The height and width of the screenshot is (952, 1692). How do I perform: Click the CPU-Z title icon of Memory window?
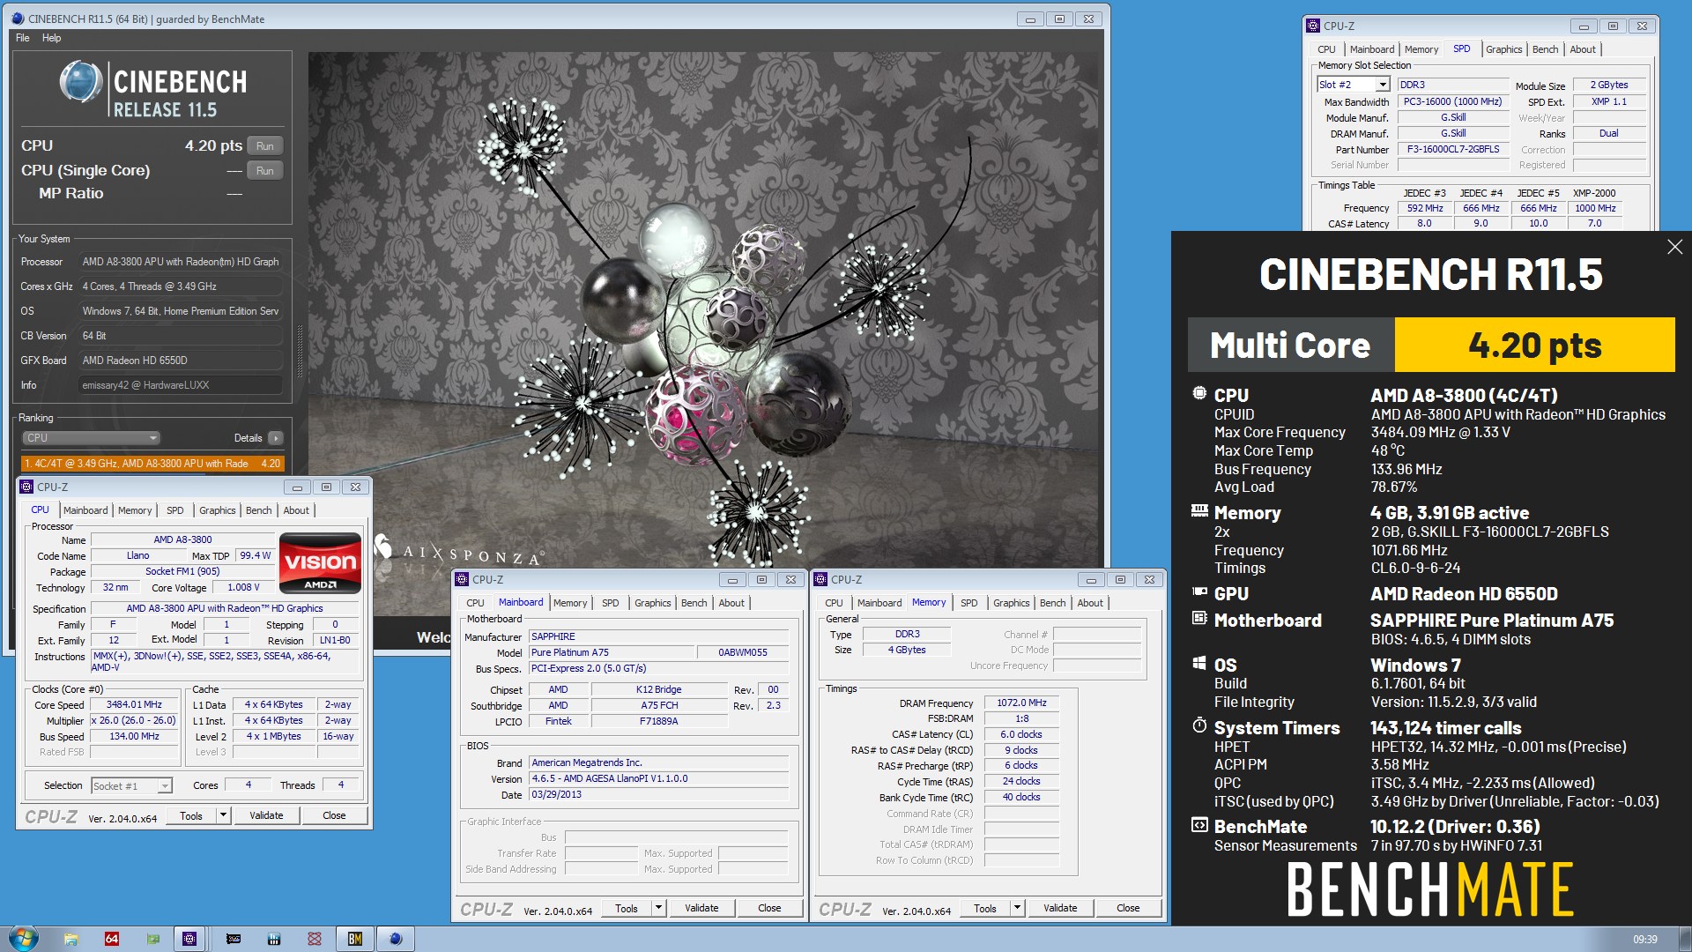coord(821,579)
